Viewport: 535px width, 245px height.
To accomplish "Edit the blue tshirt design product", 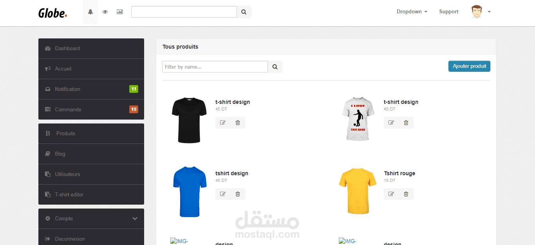I will [x=223, y=194].
